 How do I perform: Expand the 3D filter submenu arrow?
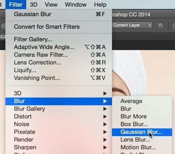(105, 93)
